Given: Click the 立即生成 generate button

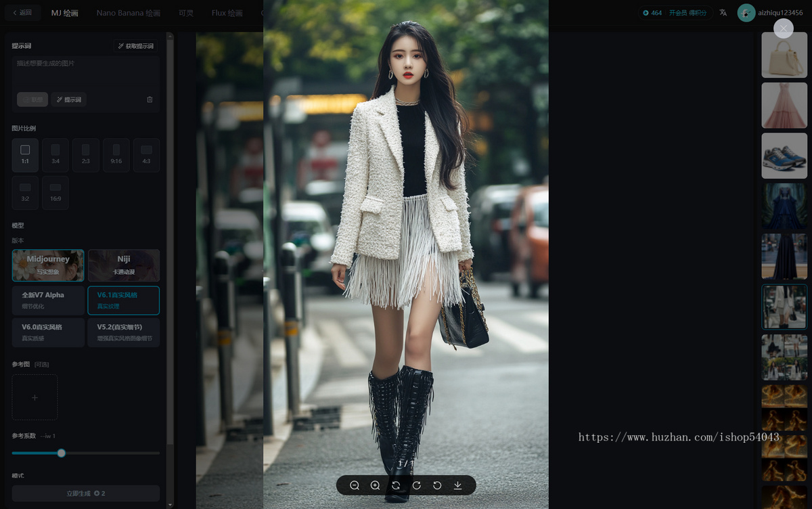Looking at the screenshot, I should [86, 493].
